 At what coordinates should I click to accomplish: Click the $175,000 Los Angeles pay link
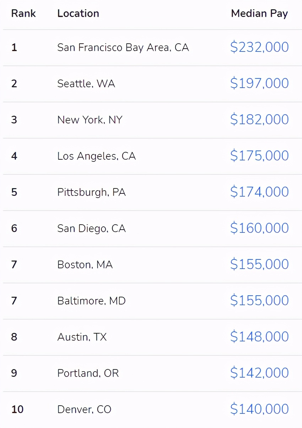(259, 156)
